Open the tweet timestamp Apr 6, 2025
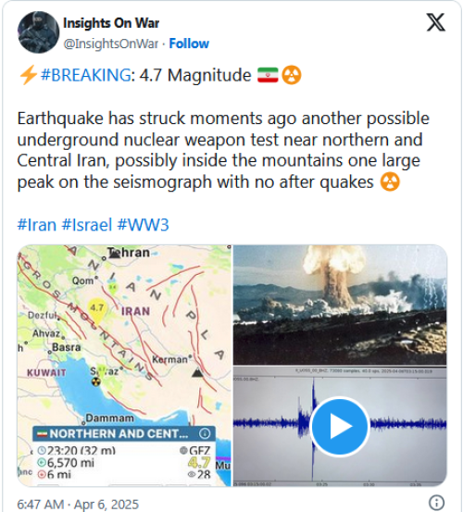This screenshot has width=463, height=512. coord(78,505)
